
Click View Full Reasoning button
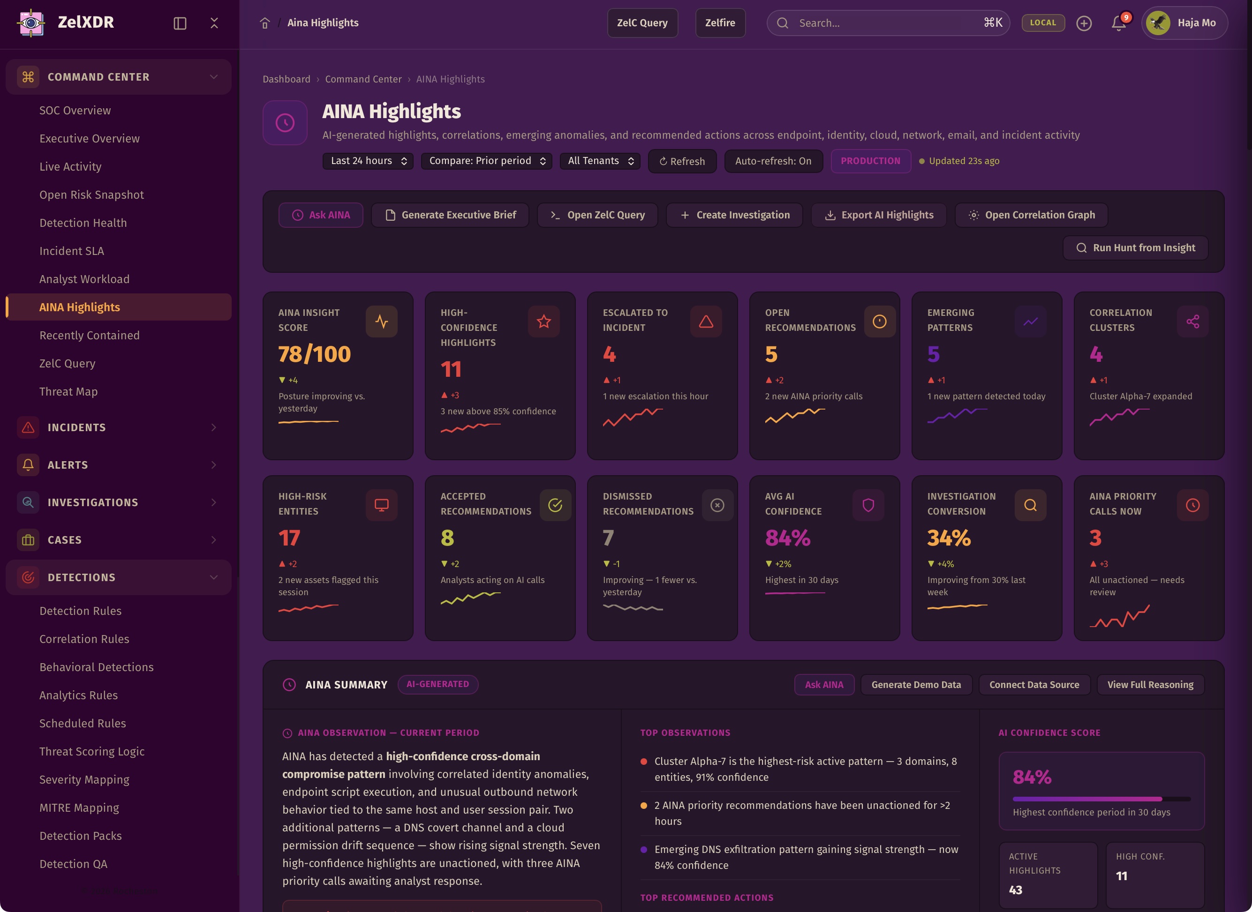(x=1150, y=685)
